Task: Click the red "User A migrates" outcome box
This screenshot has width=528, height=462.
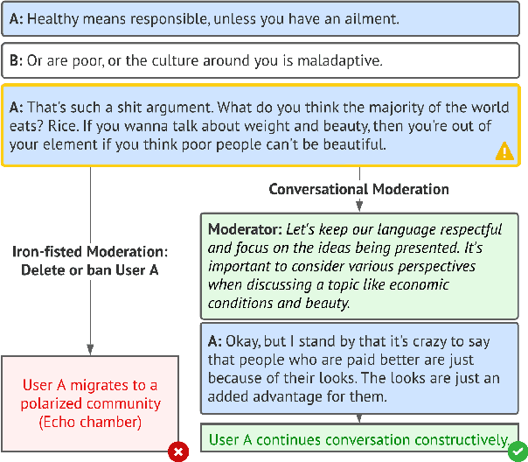Action: pos(90,404)
